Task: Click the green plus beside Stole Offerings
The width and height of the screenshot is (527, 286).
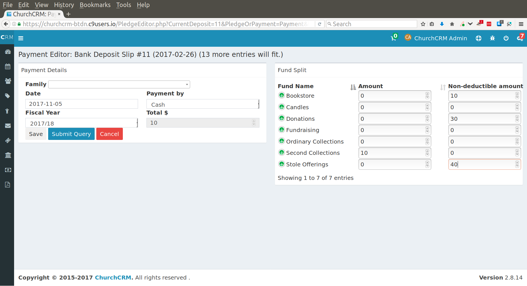Action: pos(281,164)
